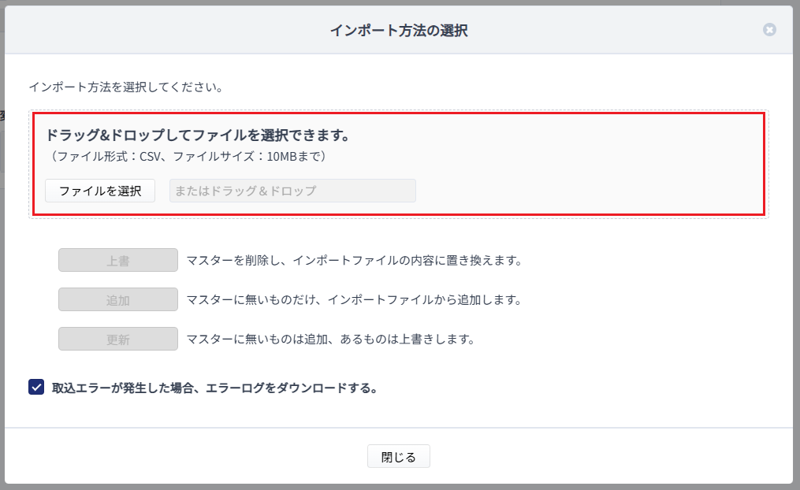Click the インポート方法の選択 dialog title
800x490 pixels.
pos(399,31)
